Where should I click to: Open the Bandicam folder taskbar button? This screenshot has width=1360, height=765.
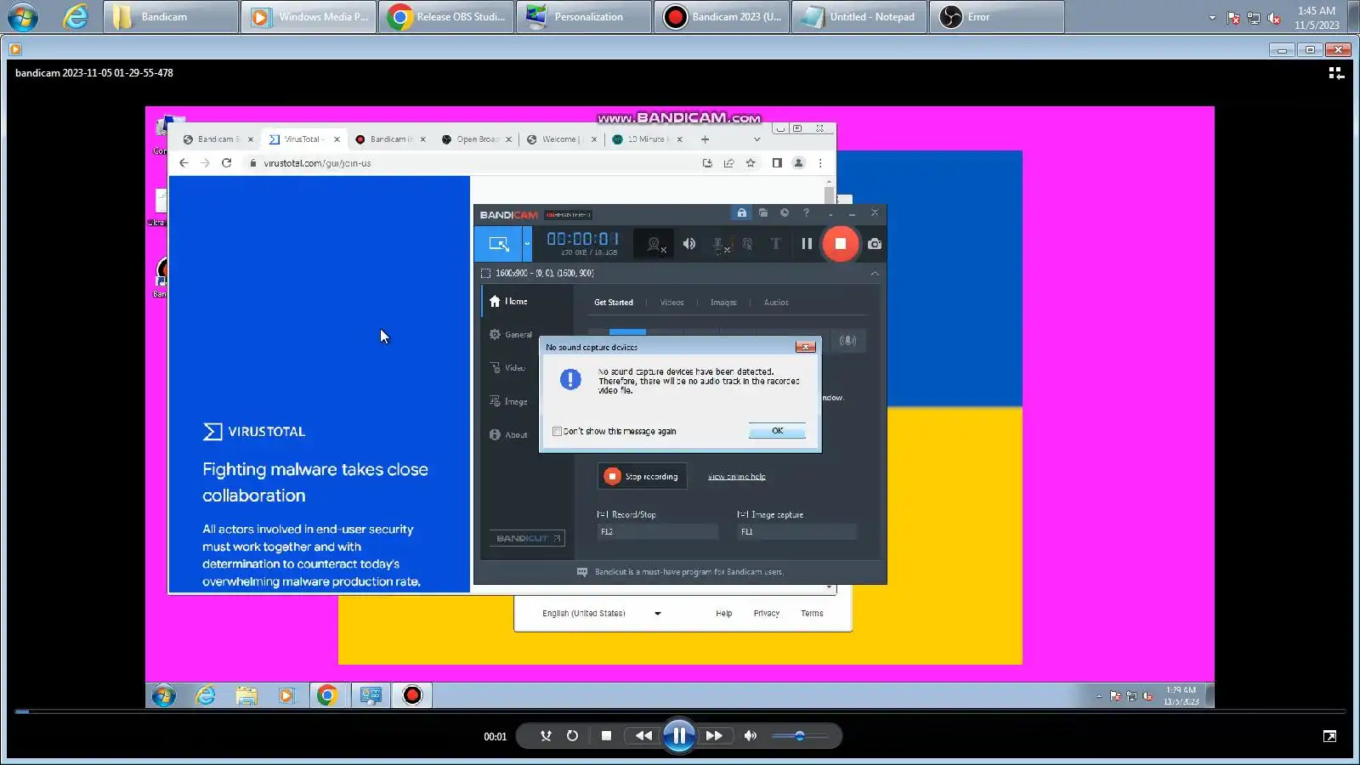(171, 17)
